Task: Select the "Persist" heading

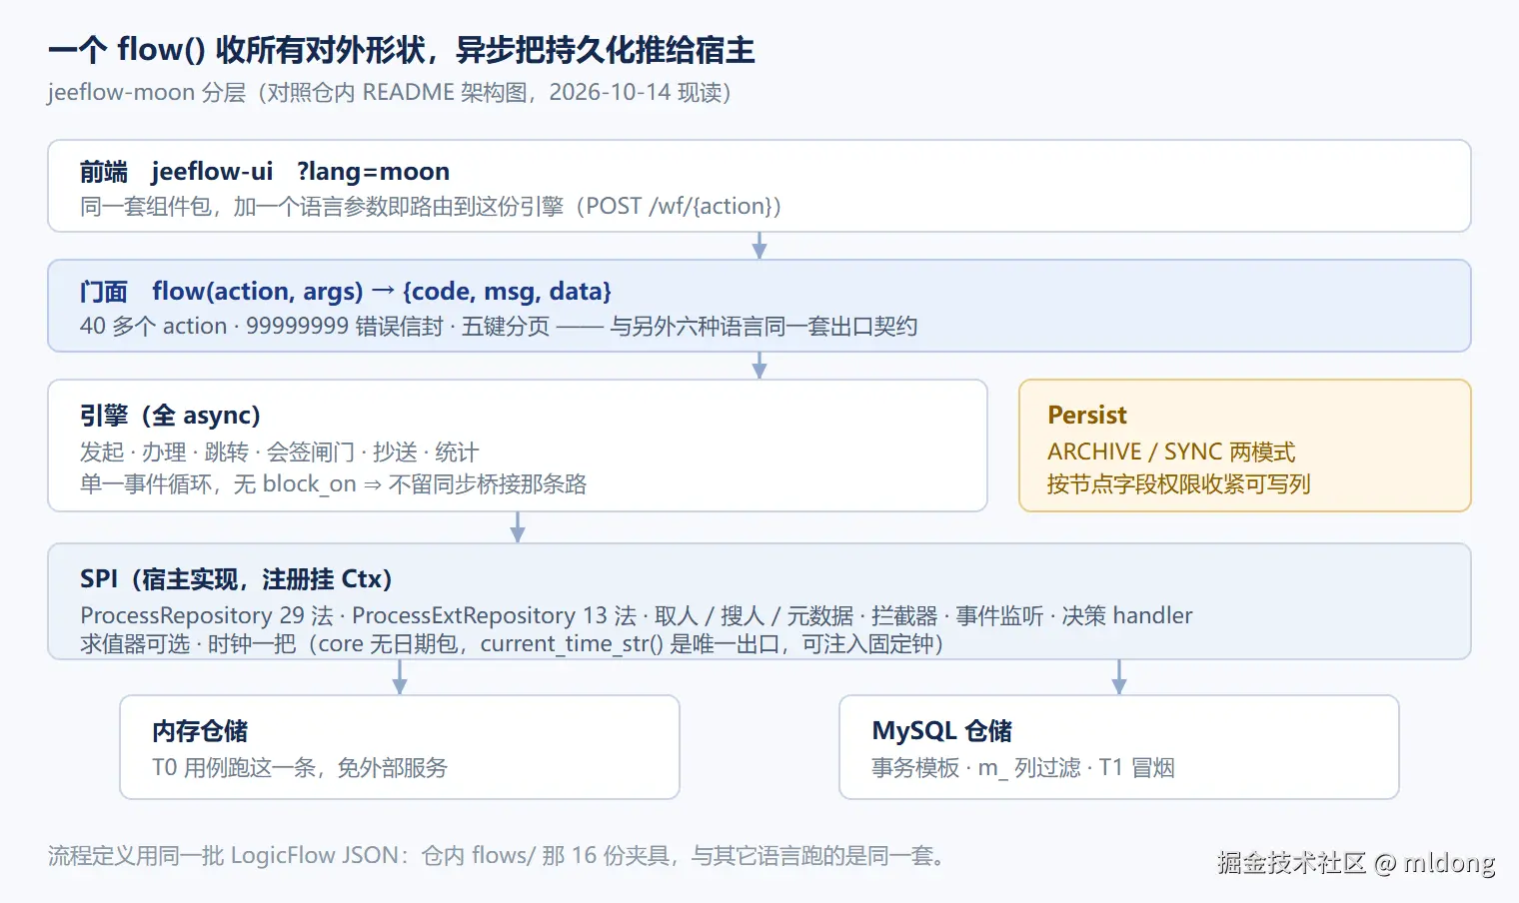Action: pyautogui.click(x=1087, y=416)
